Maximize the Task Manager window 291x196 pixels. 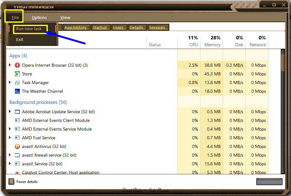point(274,5)
